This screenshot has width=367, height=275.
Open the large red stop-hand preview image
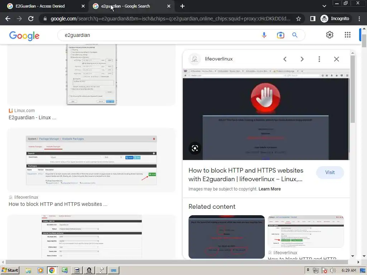[x=266, y=115]
